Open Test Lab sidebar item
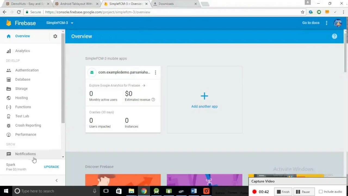The image size is (348, 196). tap(22, 116)
